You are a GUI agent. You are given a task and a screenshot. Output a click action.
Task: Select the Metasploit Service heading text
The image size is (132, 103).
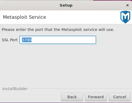click(x=24, y=17)
